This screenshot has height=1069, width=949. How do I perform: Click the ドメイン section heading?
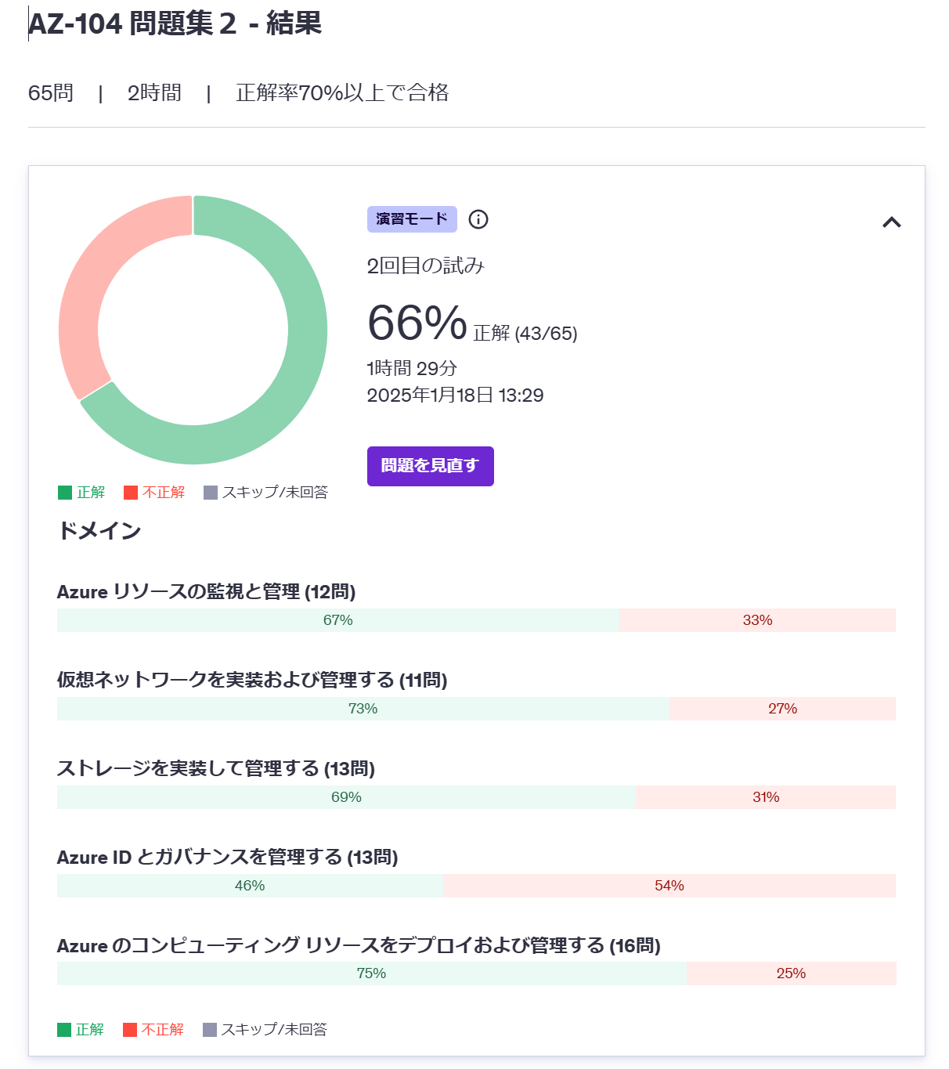pyautogui.click(x=99, y=531)
